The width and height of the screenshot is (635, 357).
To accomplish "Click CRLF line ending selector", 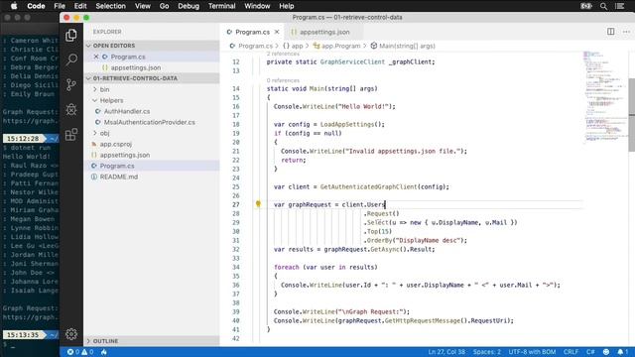I will click(x=571, y=352).
